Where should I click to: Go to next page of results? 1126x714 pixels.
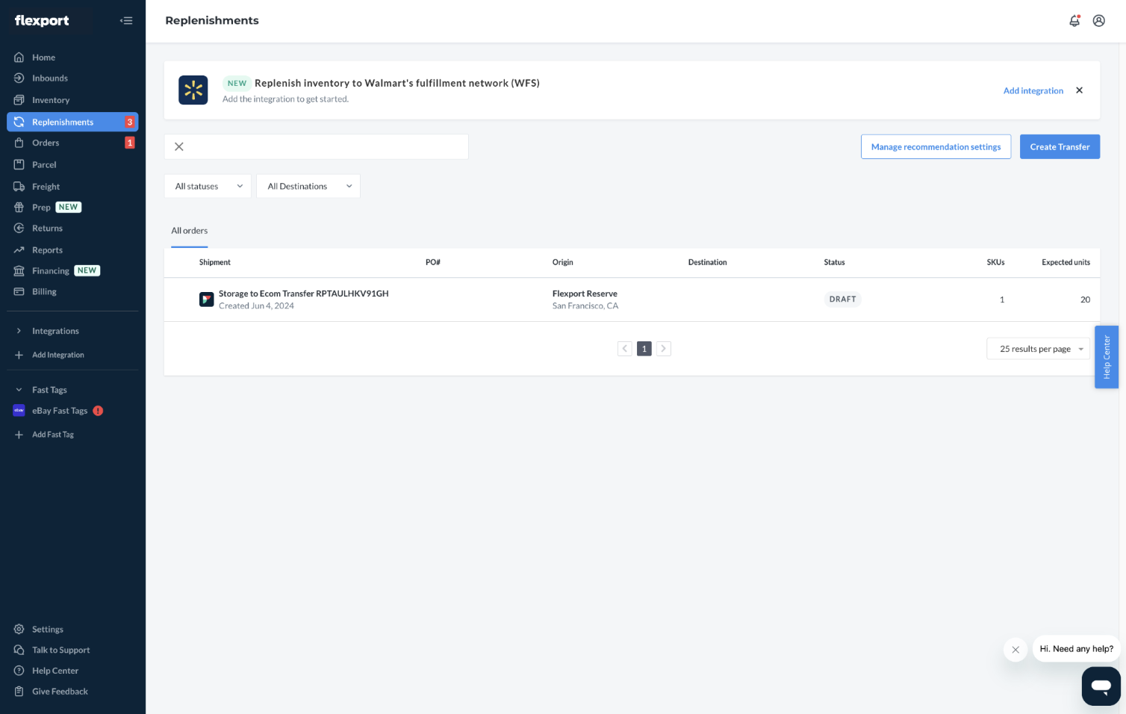663,349
